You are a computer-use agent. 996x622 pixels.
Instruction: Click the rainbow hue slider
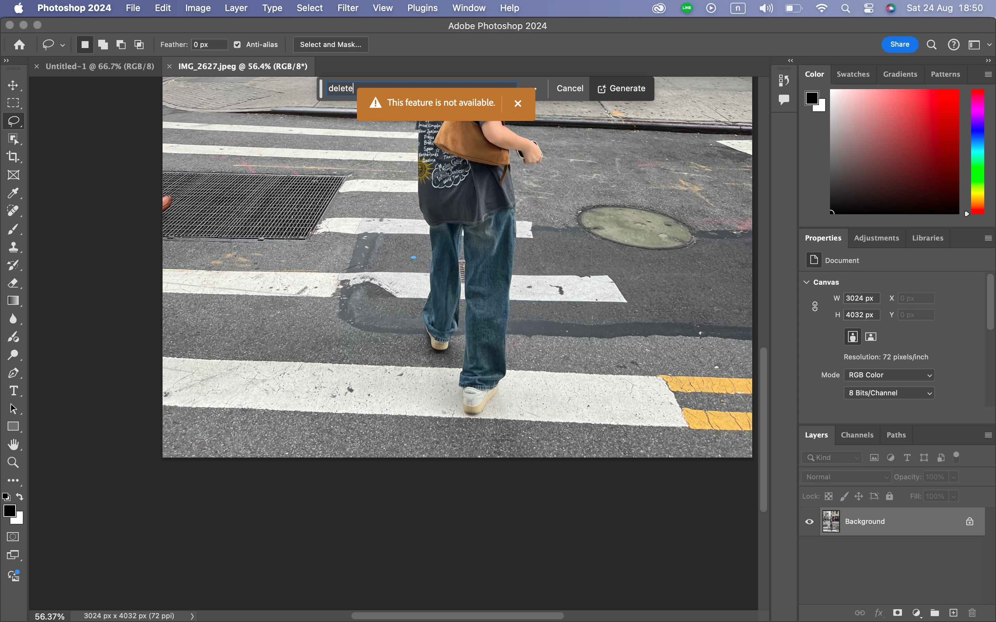click(977, 151)
